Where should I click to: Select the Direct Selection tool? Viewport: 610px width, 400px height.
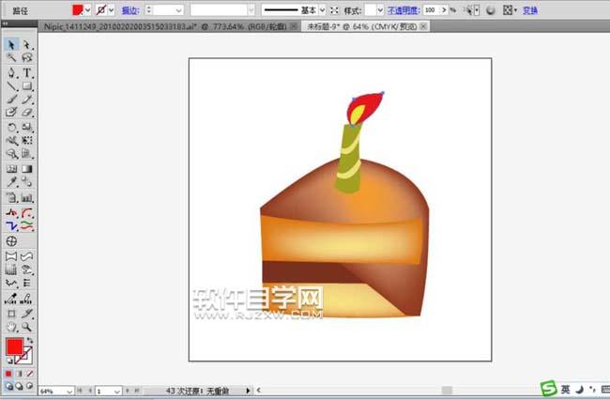click(x=27, y=45)
